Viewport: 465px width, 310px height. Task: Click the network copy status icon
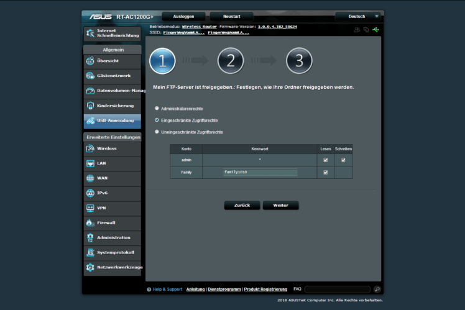click(366, 30)
